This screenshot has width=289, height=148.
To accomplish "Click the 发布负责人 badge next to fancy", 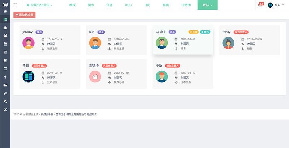I will [241, 32].
